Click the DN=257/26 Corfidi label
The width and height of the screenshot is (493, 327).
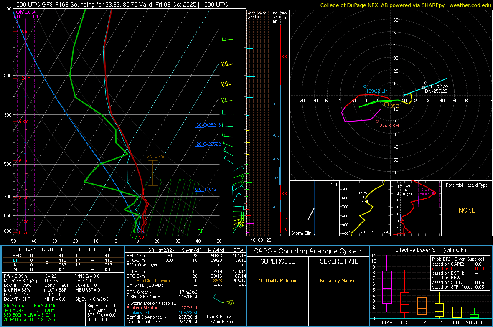pyautogui.click(x=436, y=91)
